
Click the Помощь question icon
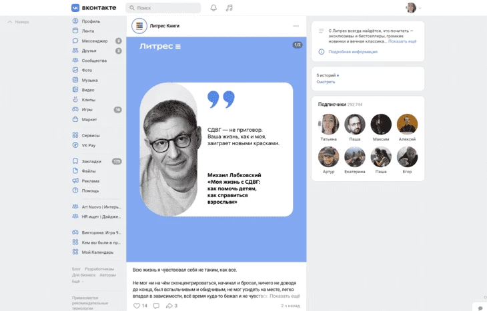click(75, 190)
